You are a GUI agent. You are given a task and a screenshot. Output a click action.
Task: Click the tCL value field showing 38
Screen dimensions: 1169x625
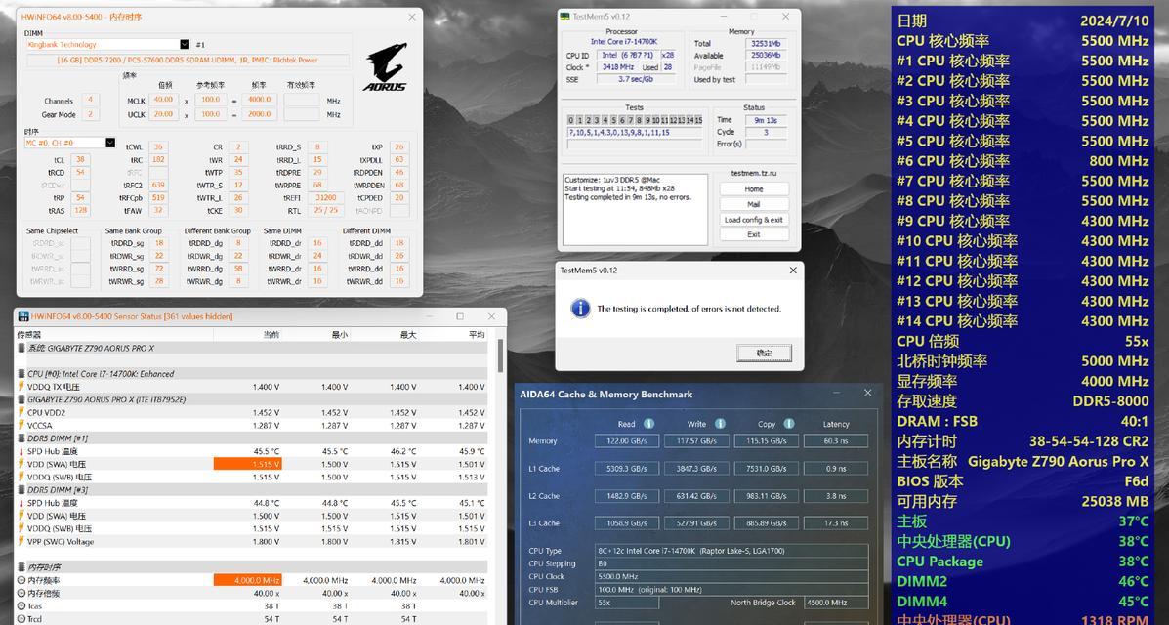80,160
